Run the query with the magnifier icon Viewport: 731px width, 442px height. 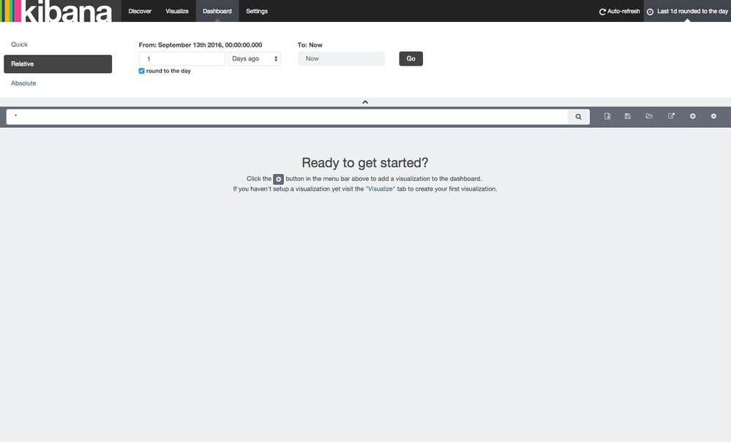(x=578, y=116)
